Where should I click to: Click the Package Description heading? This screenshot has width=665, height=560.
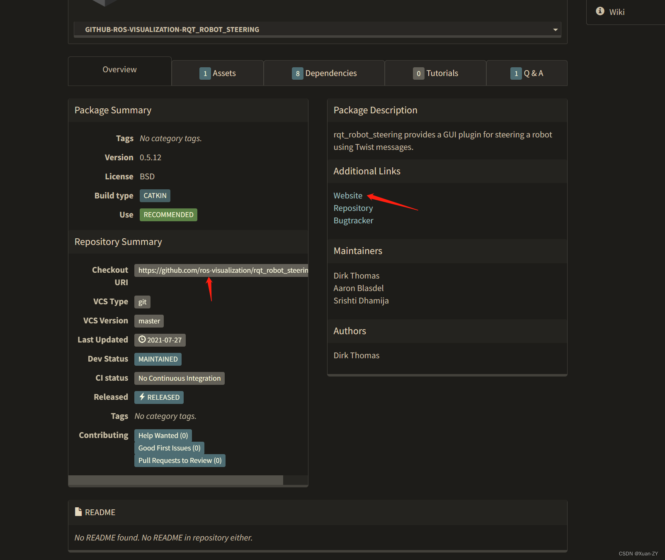coord(376,110)
